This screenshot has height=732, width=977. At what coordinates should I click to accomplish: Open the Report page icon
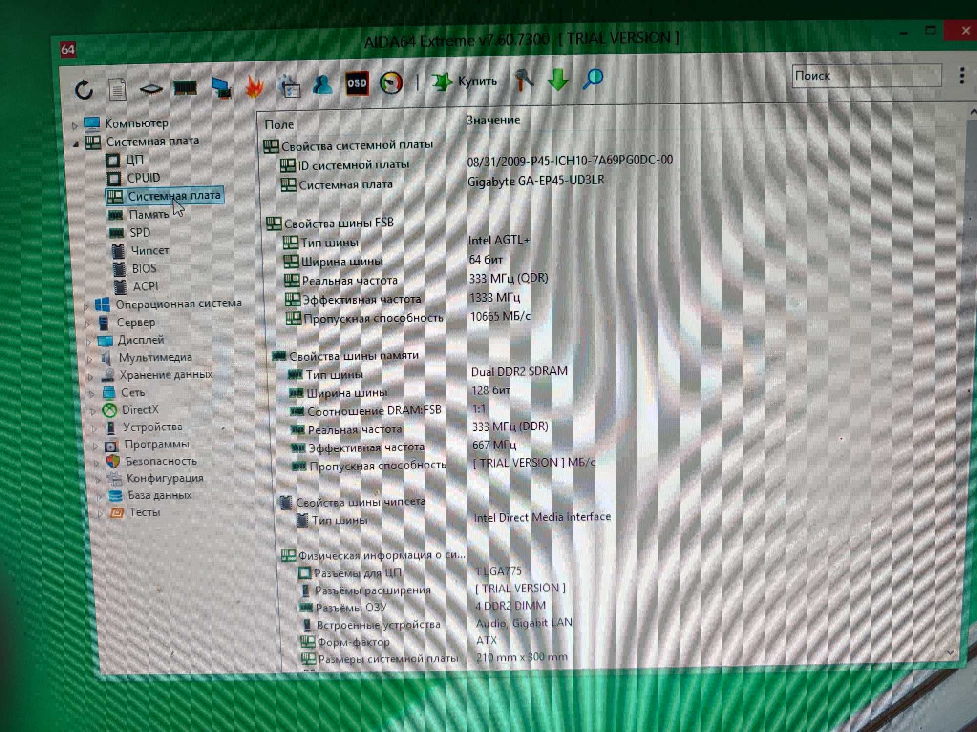[x=117, y=89]
